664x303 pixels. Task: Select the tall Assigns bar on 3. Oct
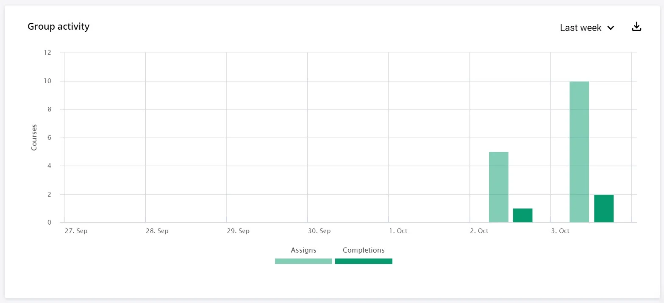pos(579,151)
